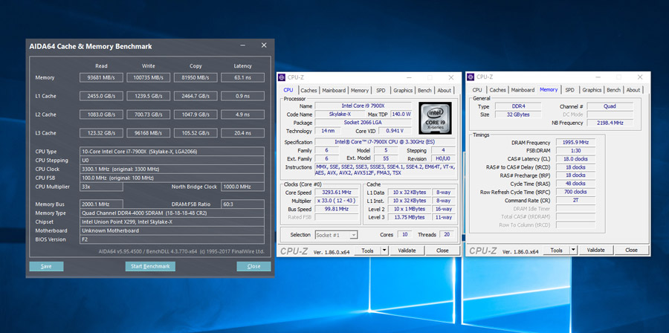Click Bus Speed value 99.81 MHz
The height and width of the screenshot is (333, 669).
pyautogui.click(x=337, y=209)
